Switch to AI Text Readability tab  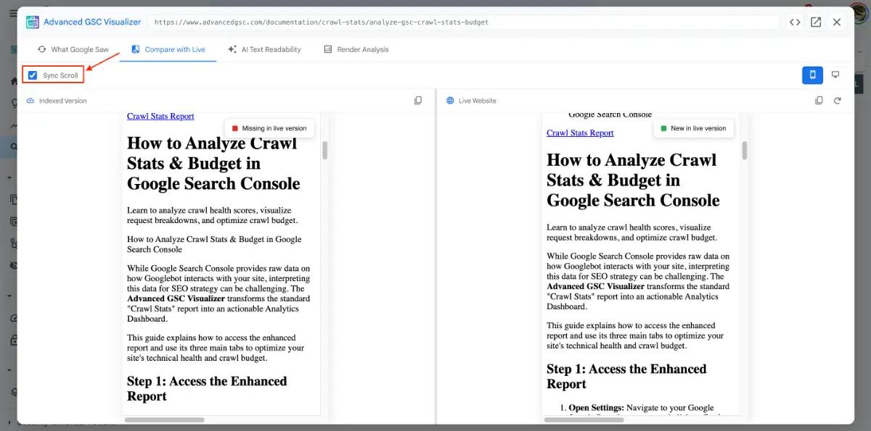pyautogui.click(x=264, y=49)
